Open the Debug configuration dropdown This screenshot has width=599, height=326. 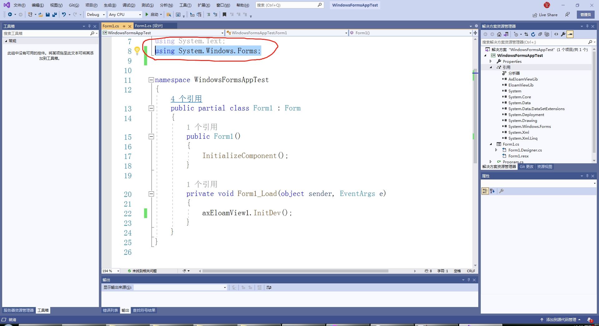96,14
